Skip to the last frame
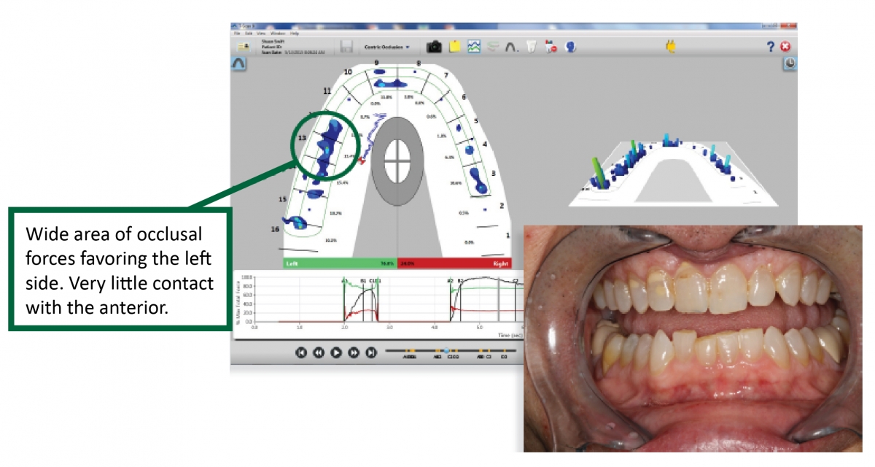This screenshot has width=875, height=467. (x=371, y=352)
